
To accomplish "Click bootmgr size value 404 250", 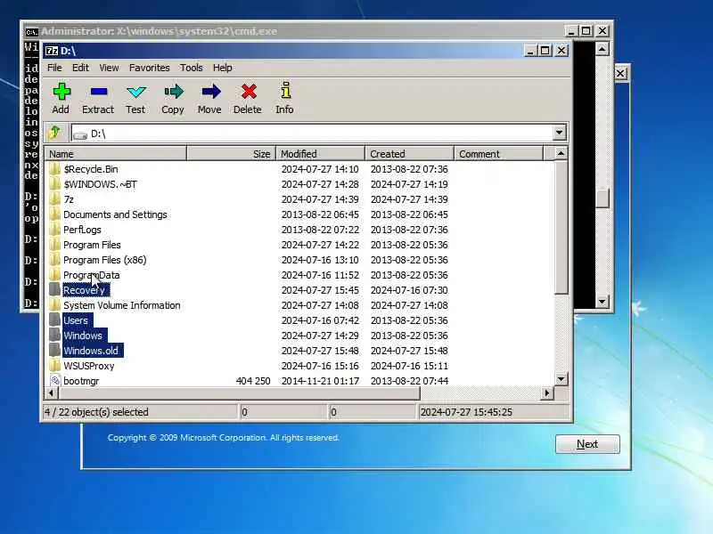I will pos(253,381).
